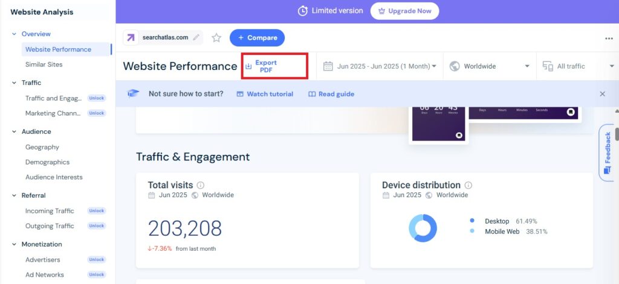
Task: Open Traffic and Engagement sidebar item
Action: click(x=53, y=98)
